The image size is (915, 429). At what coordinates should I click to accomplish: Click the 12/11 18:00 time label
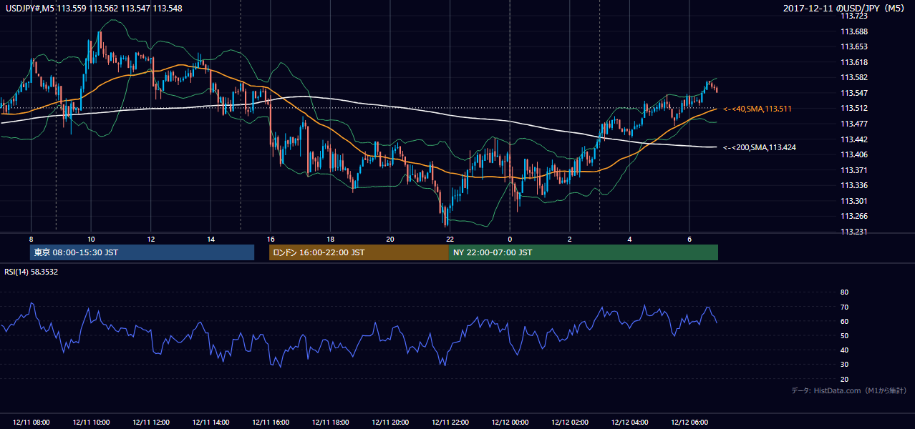point(330,423)
